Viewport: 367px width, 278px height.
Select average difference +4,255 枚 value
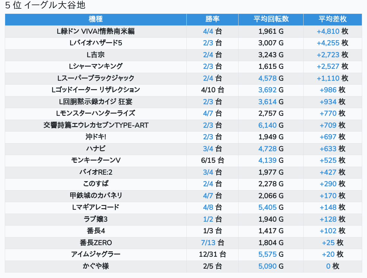(332, 43)
